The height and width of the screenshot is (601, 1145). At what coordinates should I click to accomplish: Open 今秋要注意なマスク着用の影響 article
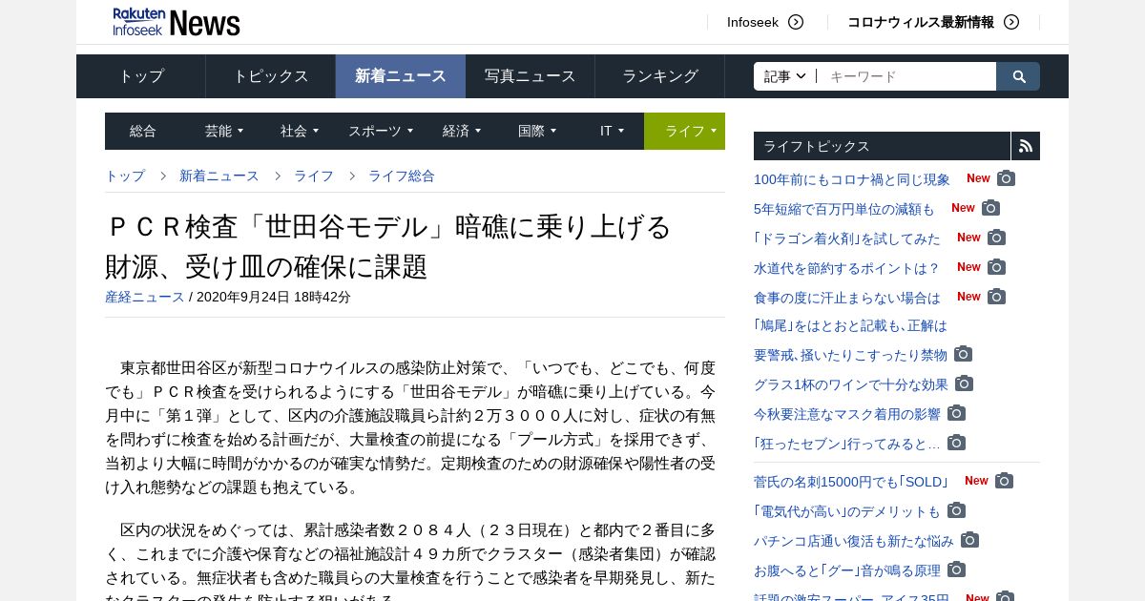tap(847, 414)
